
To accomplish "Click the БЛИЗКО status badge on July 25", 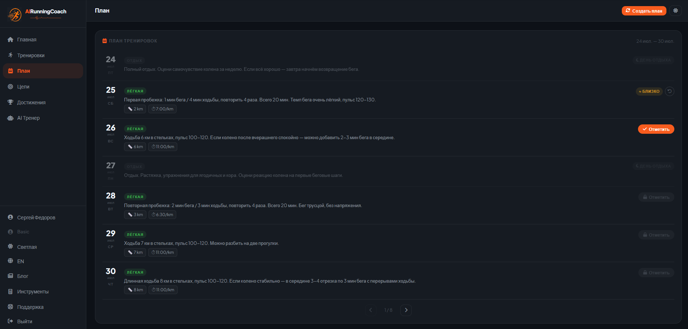I will tap(649, 91).
